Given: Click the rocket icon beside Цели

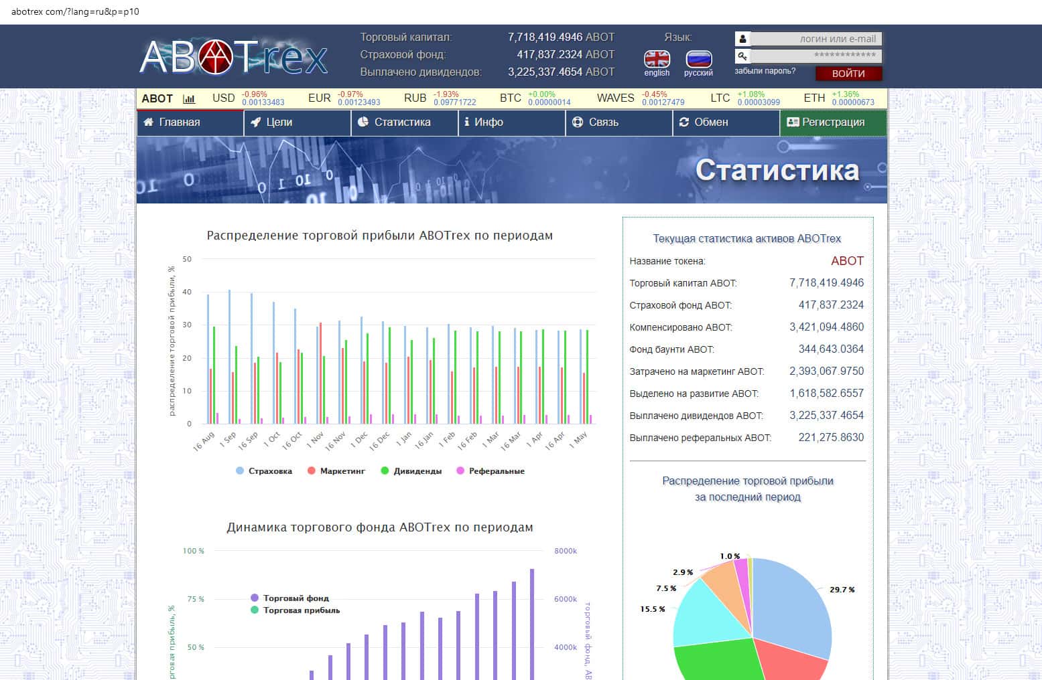Looking at the screenshot, I should [255, 122].
